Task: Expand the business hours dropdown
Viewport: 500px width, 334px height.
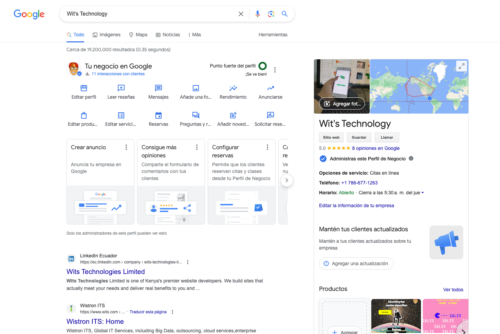Action: (x=422, y=193)
